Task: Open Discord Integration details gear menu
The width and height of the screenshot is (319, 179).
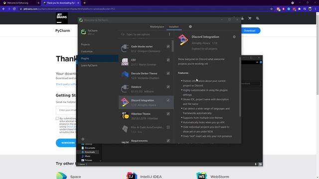Action: click(x=234, y=37)
